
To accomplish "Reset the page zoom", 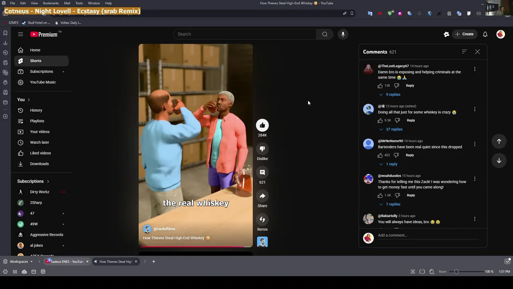I will 442,272.
